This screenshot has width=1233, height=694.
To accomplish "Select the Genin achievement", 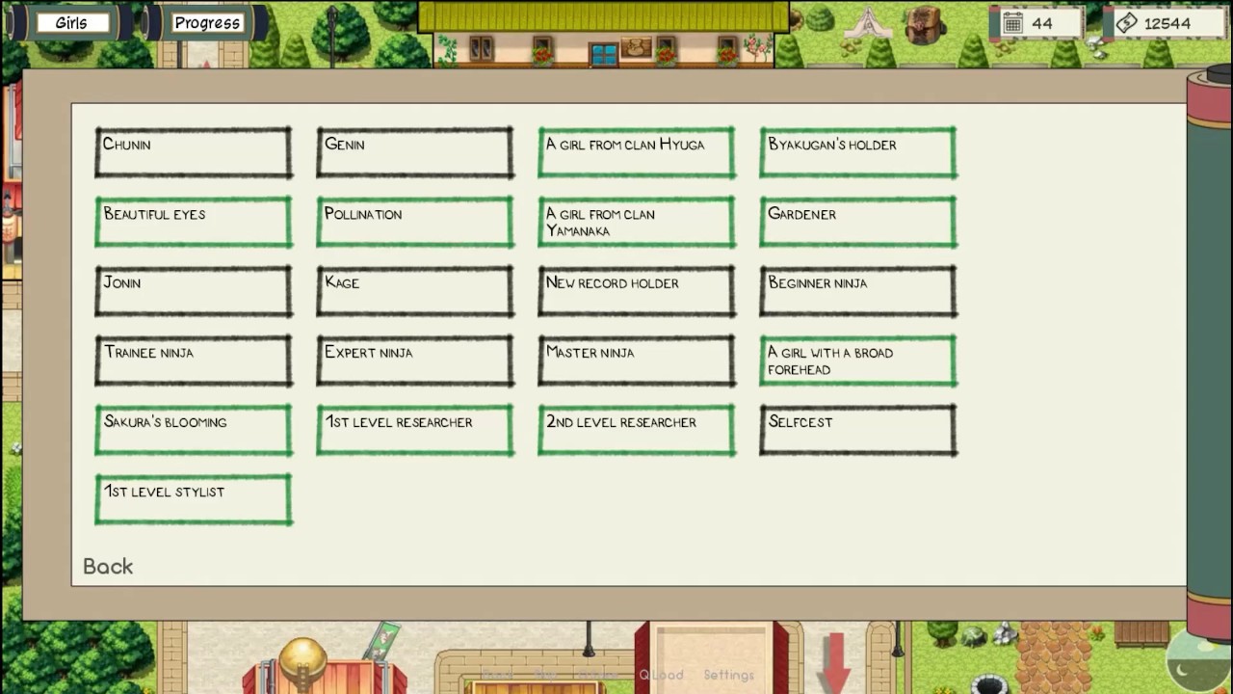I will coord(415,152).
